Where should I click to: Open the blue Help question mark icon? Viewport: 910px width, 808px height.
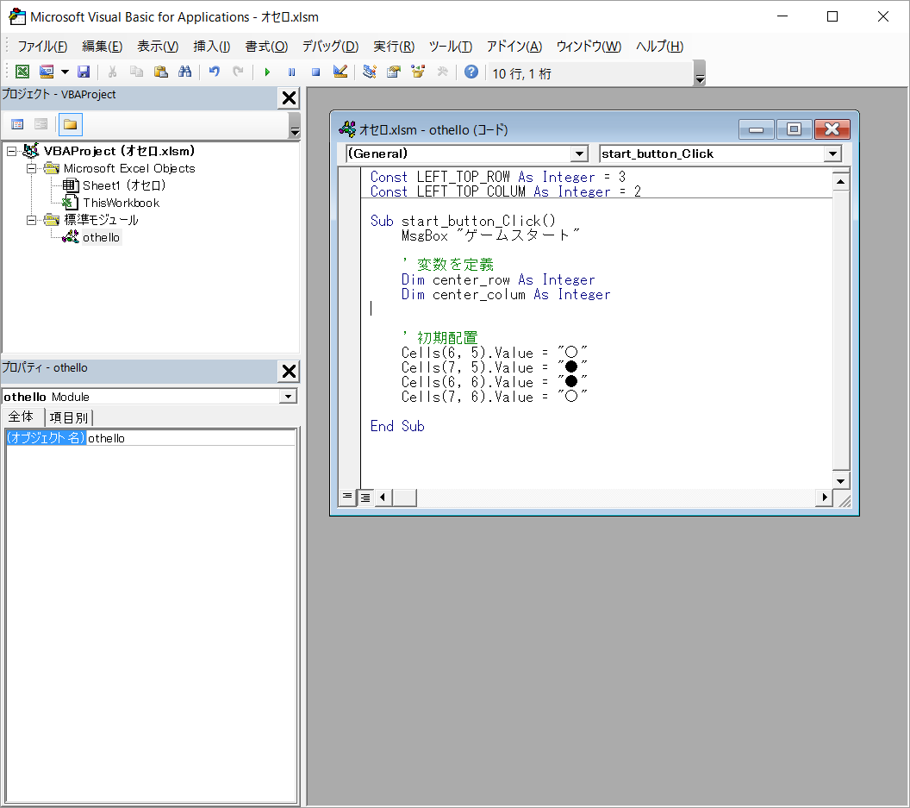[471, 72]
